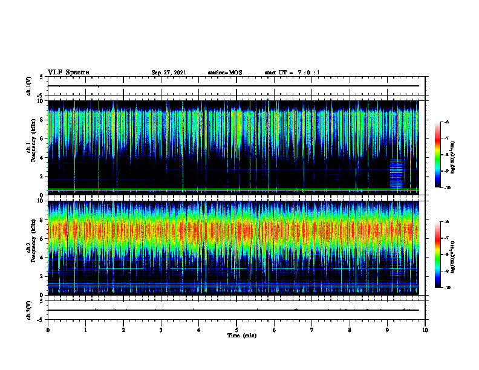
Task: Click the '4' tick on ch.1 frequency axis
Action: click(42, 158)
